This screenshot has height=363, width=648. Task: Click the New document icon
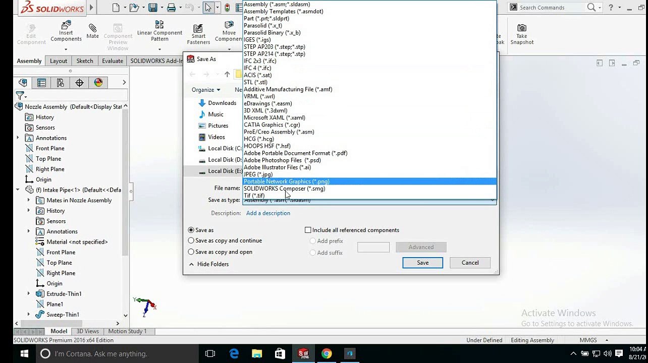pos(116,8)
